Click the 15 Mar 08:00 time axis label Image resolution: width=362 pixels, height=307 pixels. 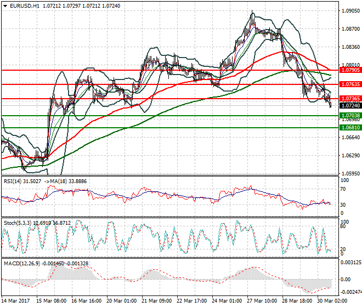(x=52, y=301)
